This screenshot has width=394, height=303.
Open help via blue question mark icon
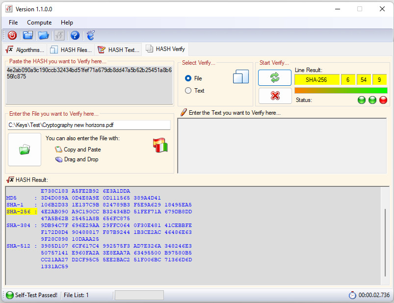tap(75, 35)
